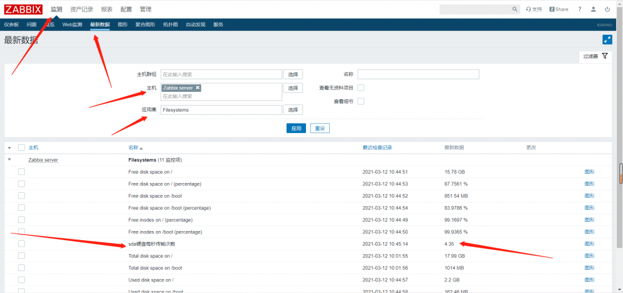Open help via question mark icon

point(579,9)
